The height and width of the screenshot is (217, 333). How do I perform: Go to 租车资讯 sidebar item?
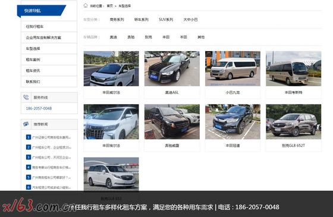point(49,71)
